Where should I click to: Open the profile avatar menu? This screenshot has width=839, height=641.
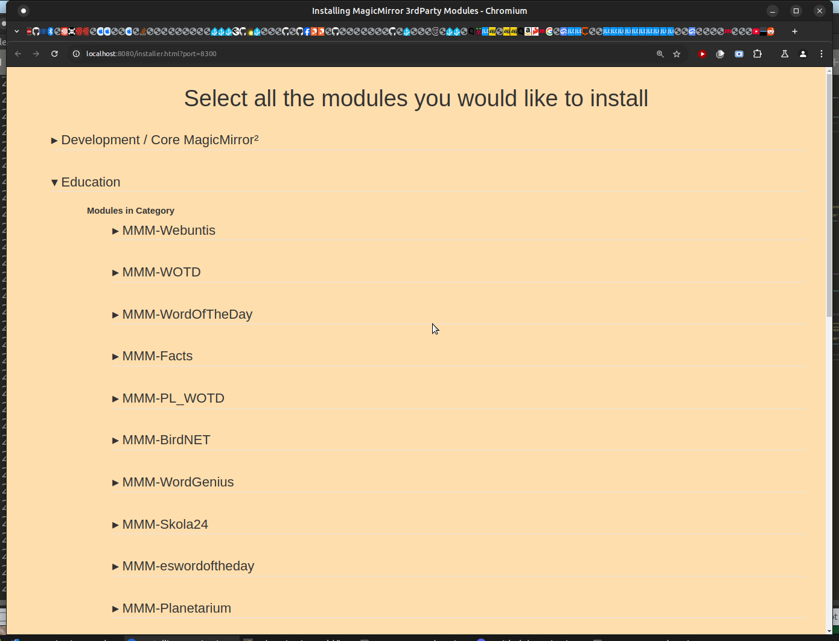click(x=803, y=54)
